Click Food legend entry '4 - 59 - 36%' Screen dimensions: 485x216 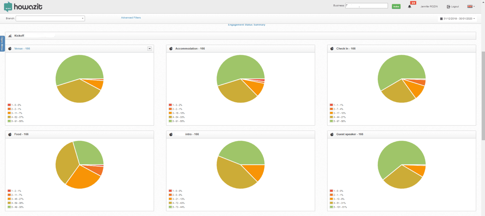coord(16,203)
